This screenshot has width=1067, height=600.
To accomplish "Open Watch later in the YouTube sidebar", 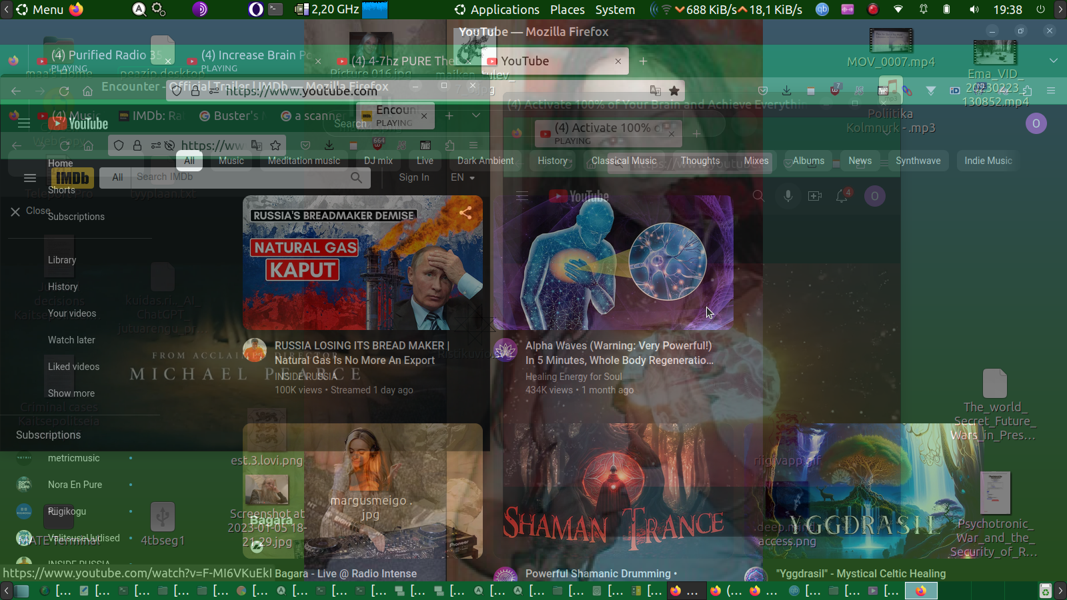I will 71,340.
